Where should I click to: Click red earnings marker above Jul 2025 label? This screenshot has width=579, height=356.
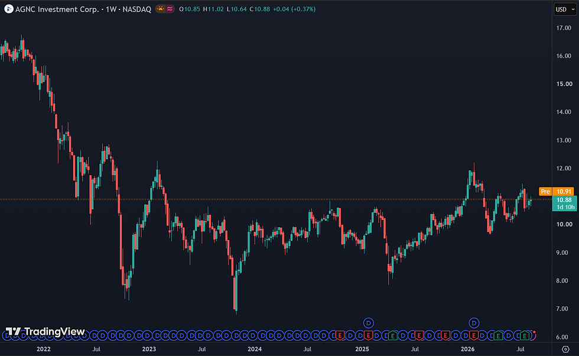click(419, 336)
